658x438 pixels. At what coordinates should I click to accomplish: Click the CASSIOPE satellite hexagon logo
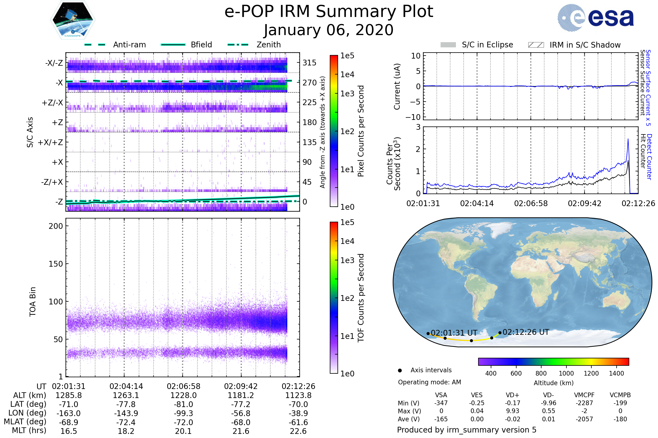click(73, 20)
